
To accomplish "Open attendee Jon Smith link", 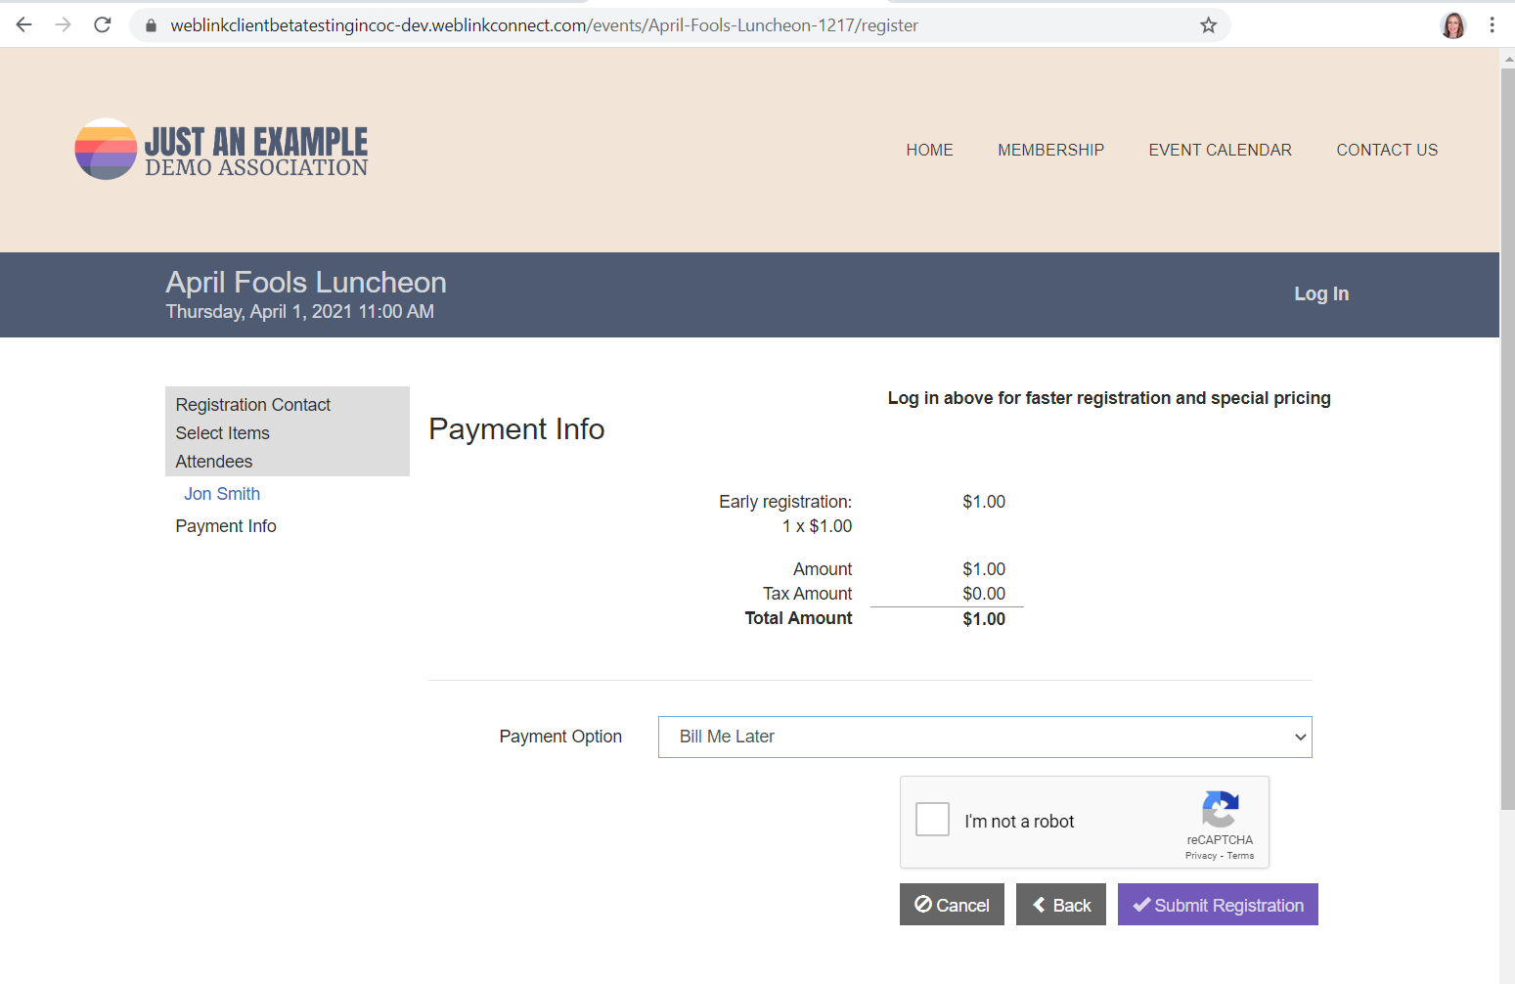I will click(x=222, y=494).
